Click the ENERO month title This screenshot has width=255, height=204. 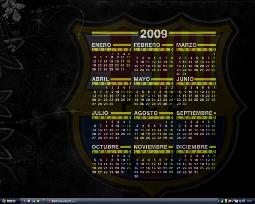101,45
